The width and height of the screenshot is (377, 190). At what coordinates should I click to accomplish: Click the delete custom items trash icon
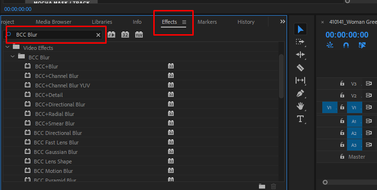click(273, 186)
